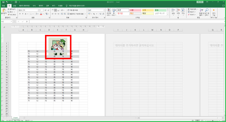Increase decimal places

click(100, 14)
